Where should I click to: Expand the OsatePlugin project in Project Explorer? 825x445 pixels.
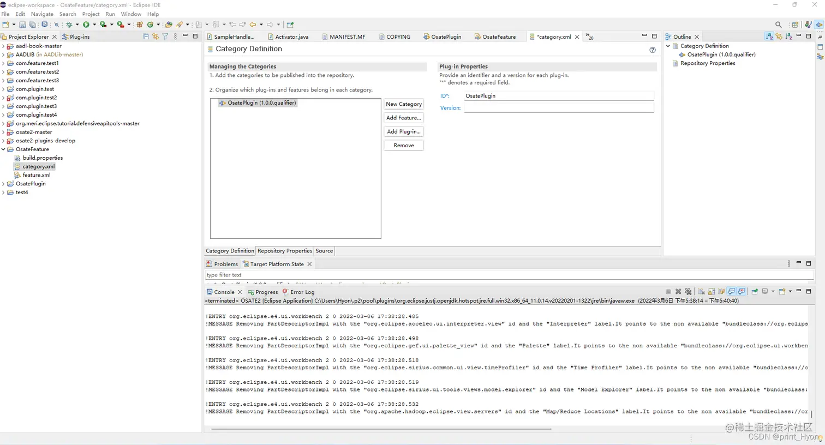pyautogui.click(x=3, y=184)
